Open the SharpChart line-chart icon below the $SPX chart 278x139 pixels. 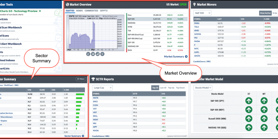(88, 54)
